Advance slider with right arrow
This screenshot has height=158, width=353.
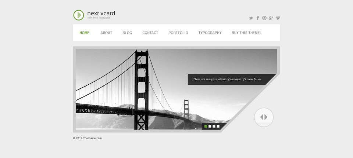pyautogui.click(x=266, y=117)
